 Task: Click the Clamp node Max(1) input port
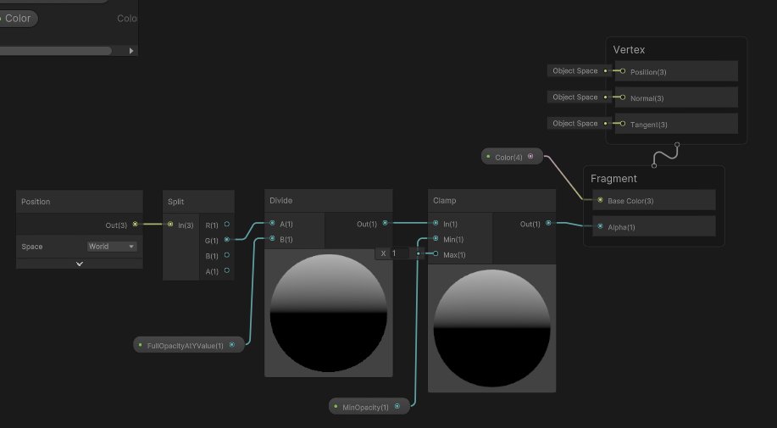click(x=436, y=254)
